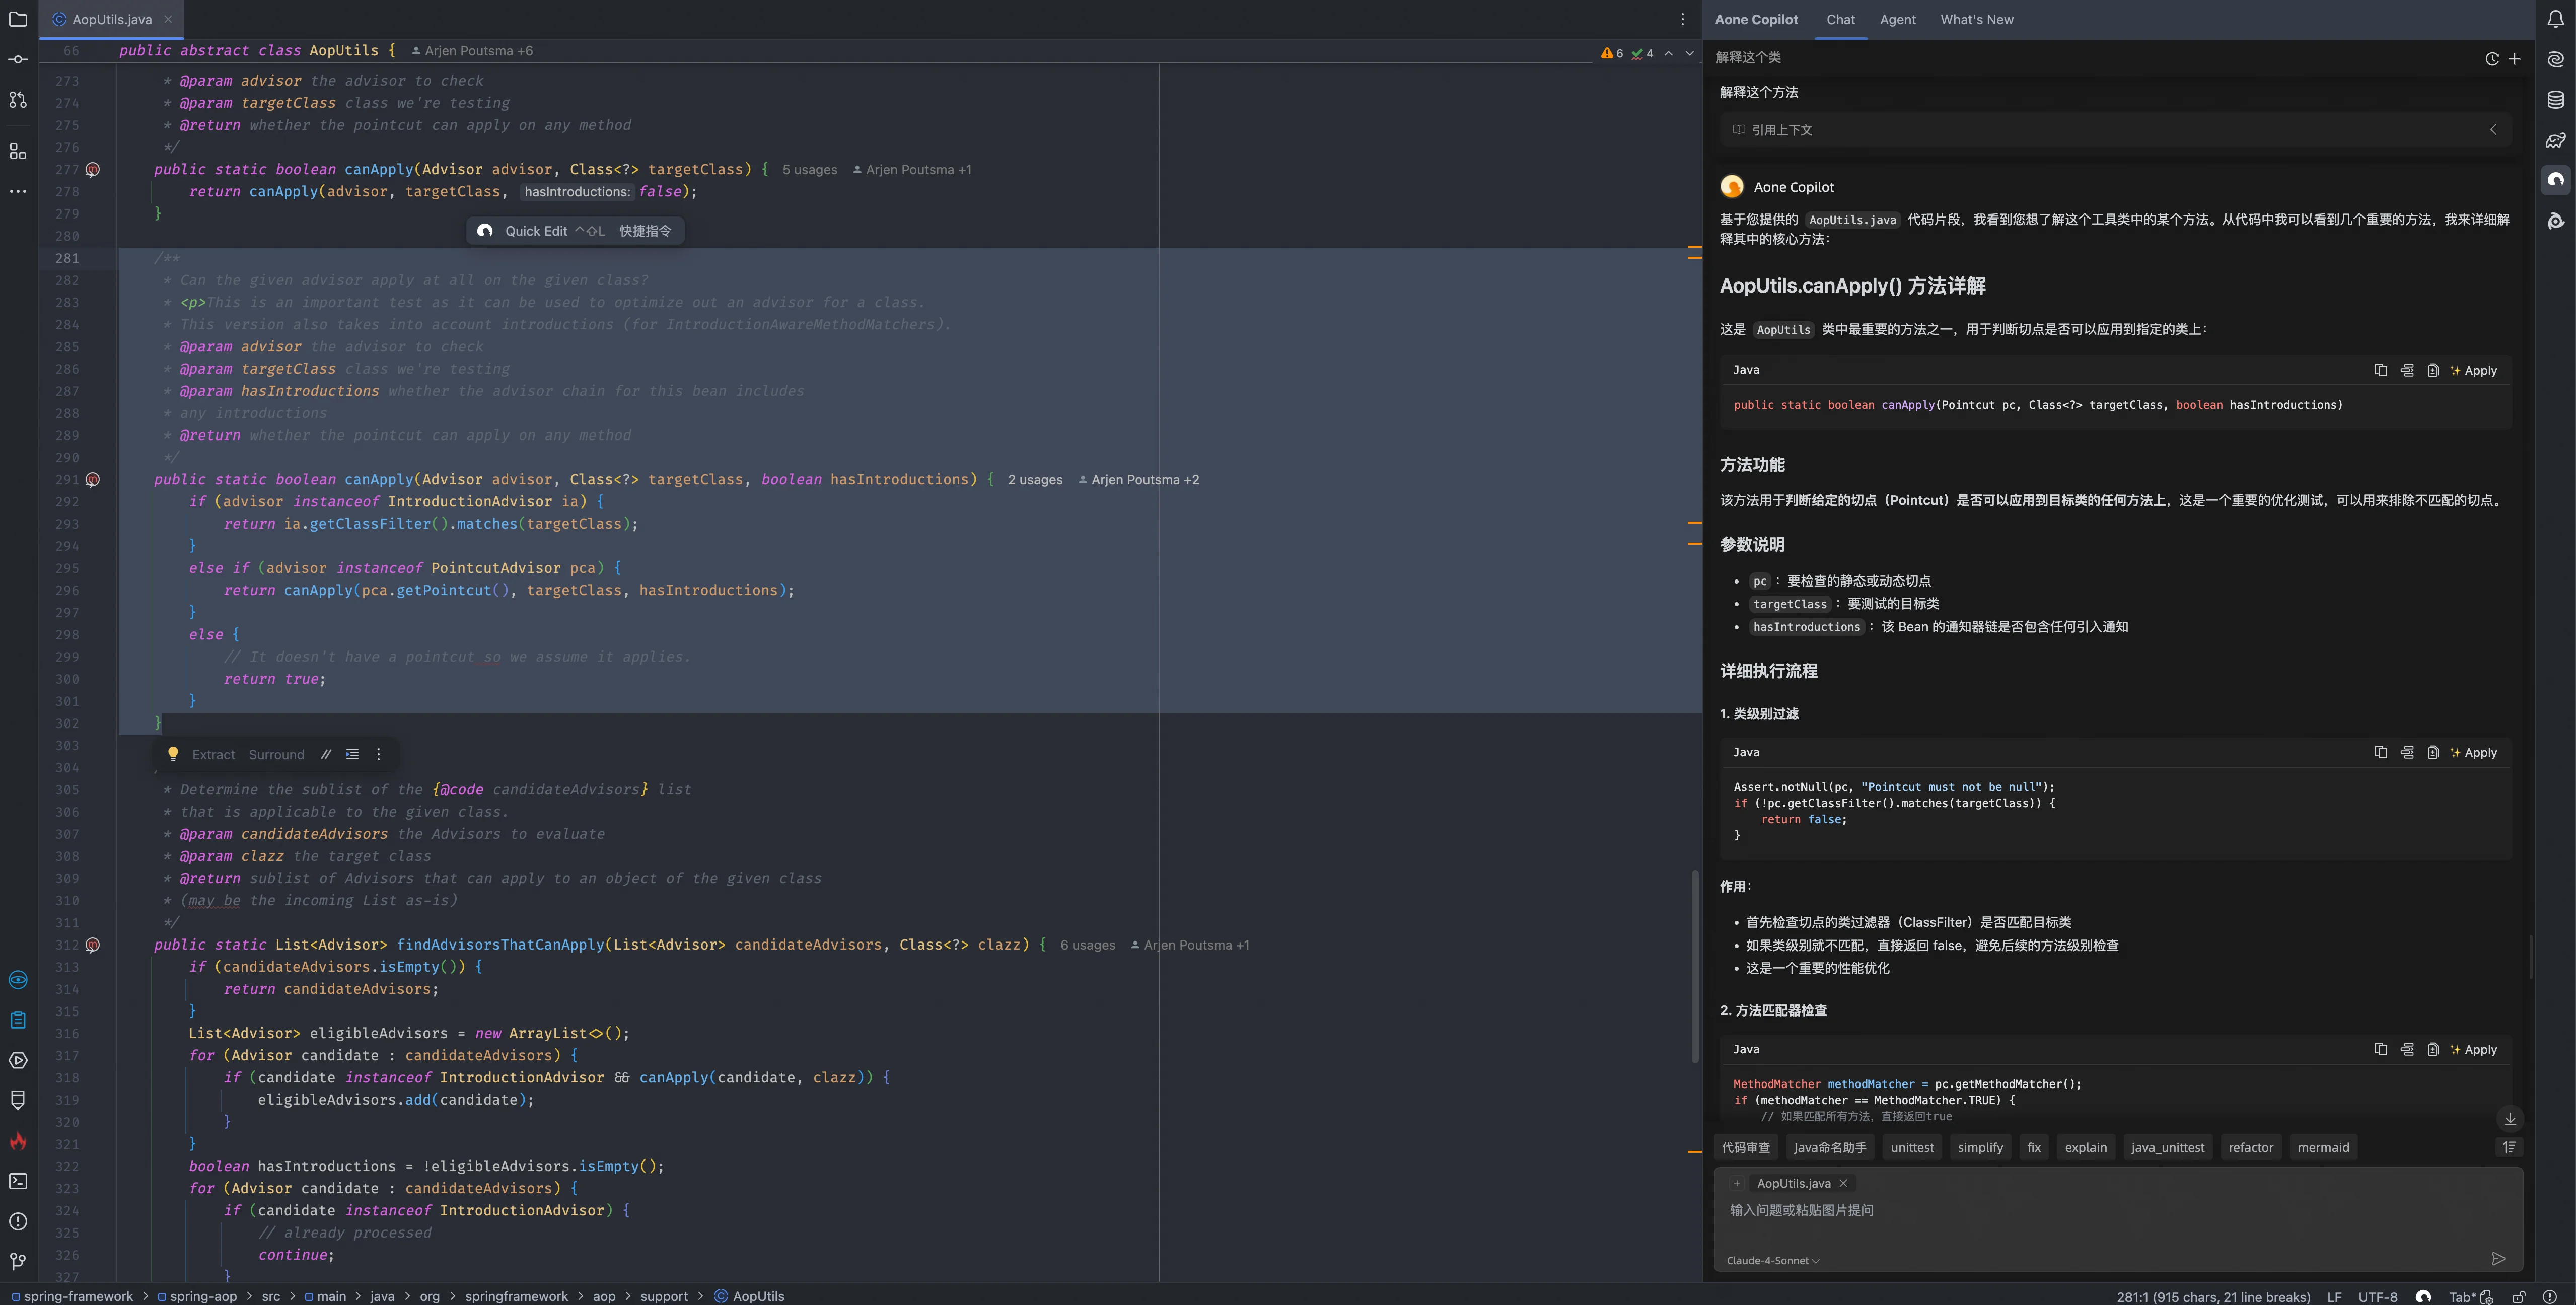Click the highlighted Aone Copilot sidebar icon
Screen dimensions: 2576x1305
(x=2555, y=180)
